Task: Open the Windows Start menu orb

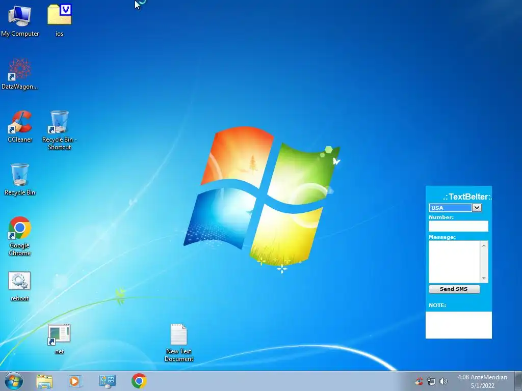Action: click(14, 381)
